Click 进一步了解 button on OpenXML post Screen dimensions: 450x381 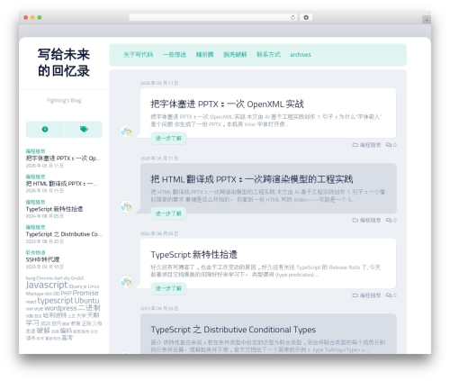[x=168, y=139]
